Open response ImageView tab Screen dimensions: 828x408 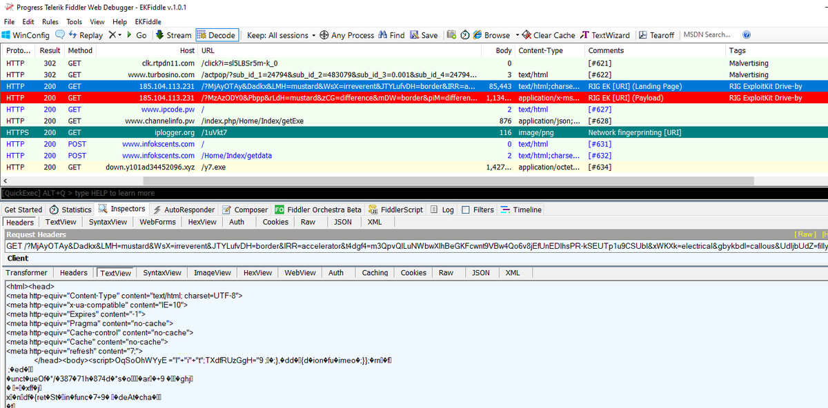click(x=212, y=273)
